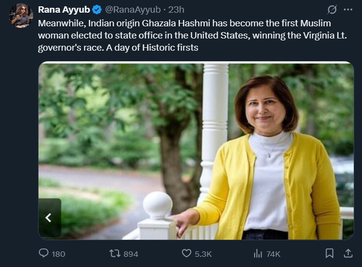Like the post with the heart icon

(x=186, y=253)
